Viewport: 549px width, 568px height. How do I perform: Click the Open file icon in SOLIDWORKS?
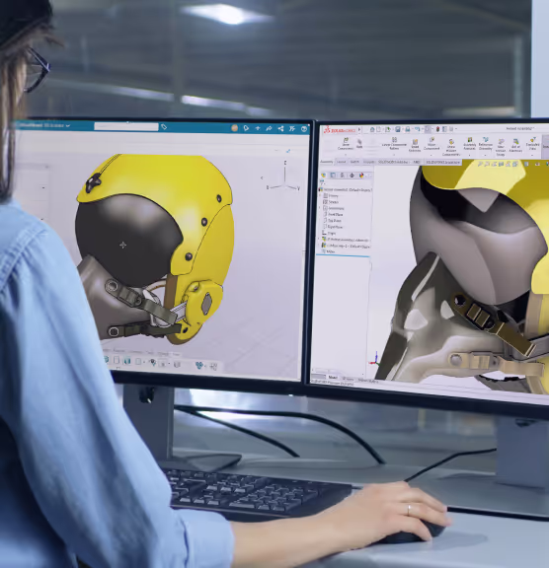pos(388,130)
